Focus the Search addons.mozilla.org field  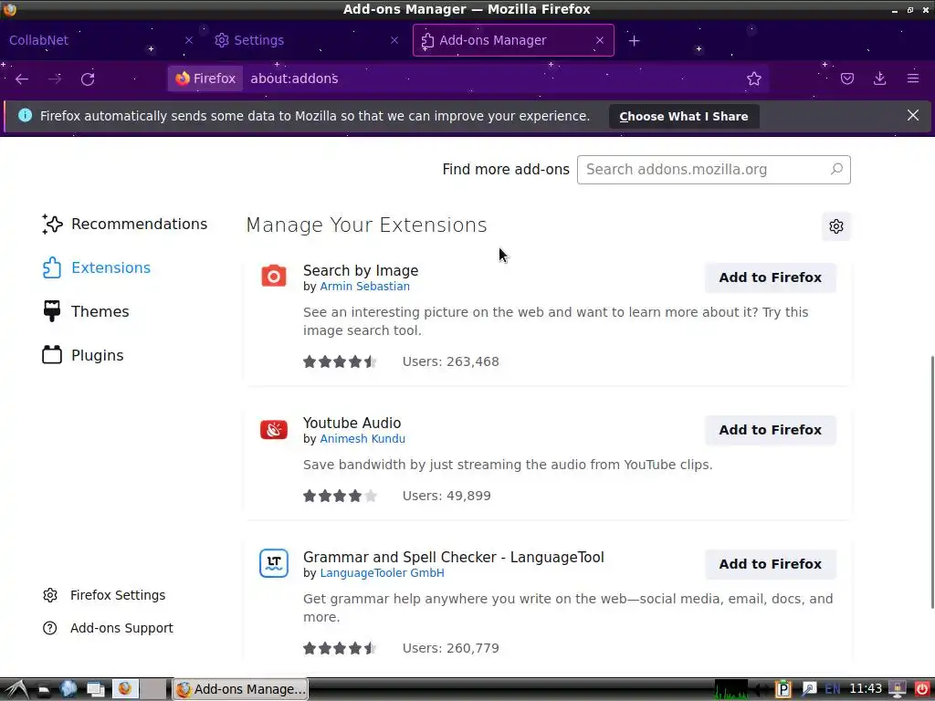[713, 169]
